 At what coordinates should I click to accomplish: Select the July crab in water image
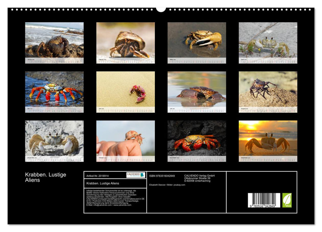click(197, 89)
